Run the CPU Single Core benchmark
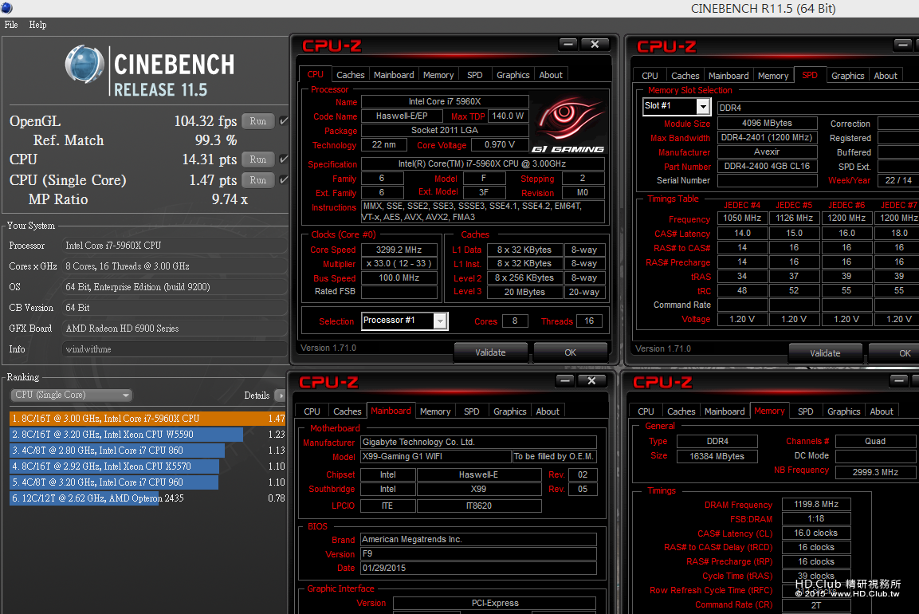The width and height of the screenshot is (919, 614). pos(258,180)
